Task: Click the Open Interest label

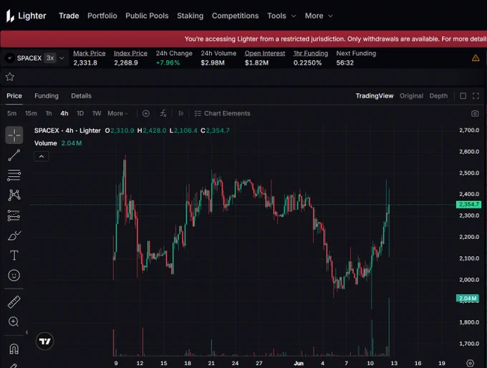Action: tap(265, 54)
